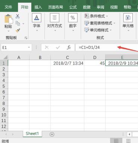Open the Number (数字) percent icon
Screen dimensions: 138x143
pyautogui.click(x=73, y=18)
